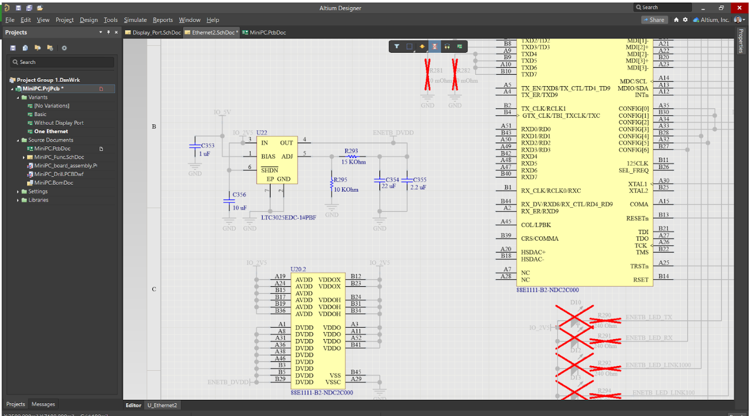This screenshot has width=749, height=416.
Task: Collapse the Variants folder
Action: coord(18,97)
